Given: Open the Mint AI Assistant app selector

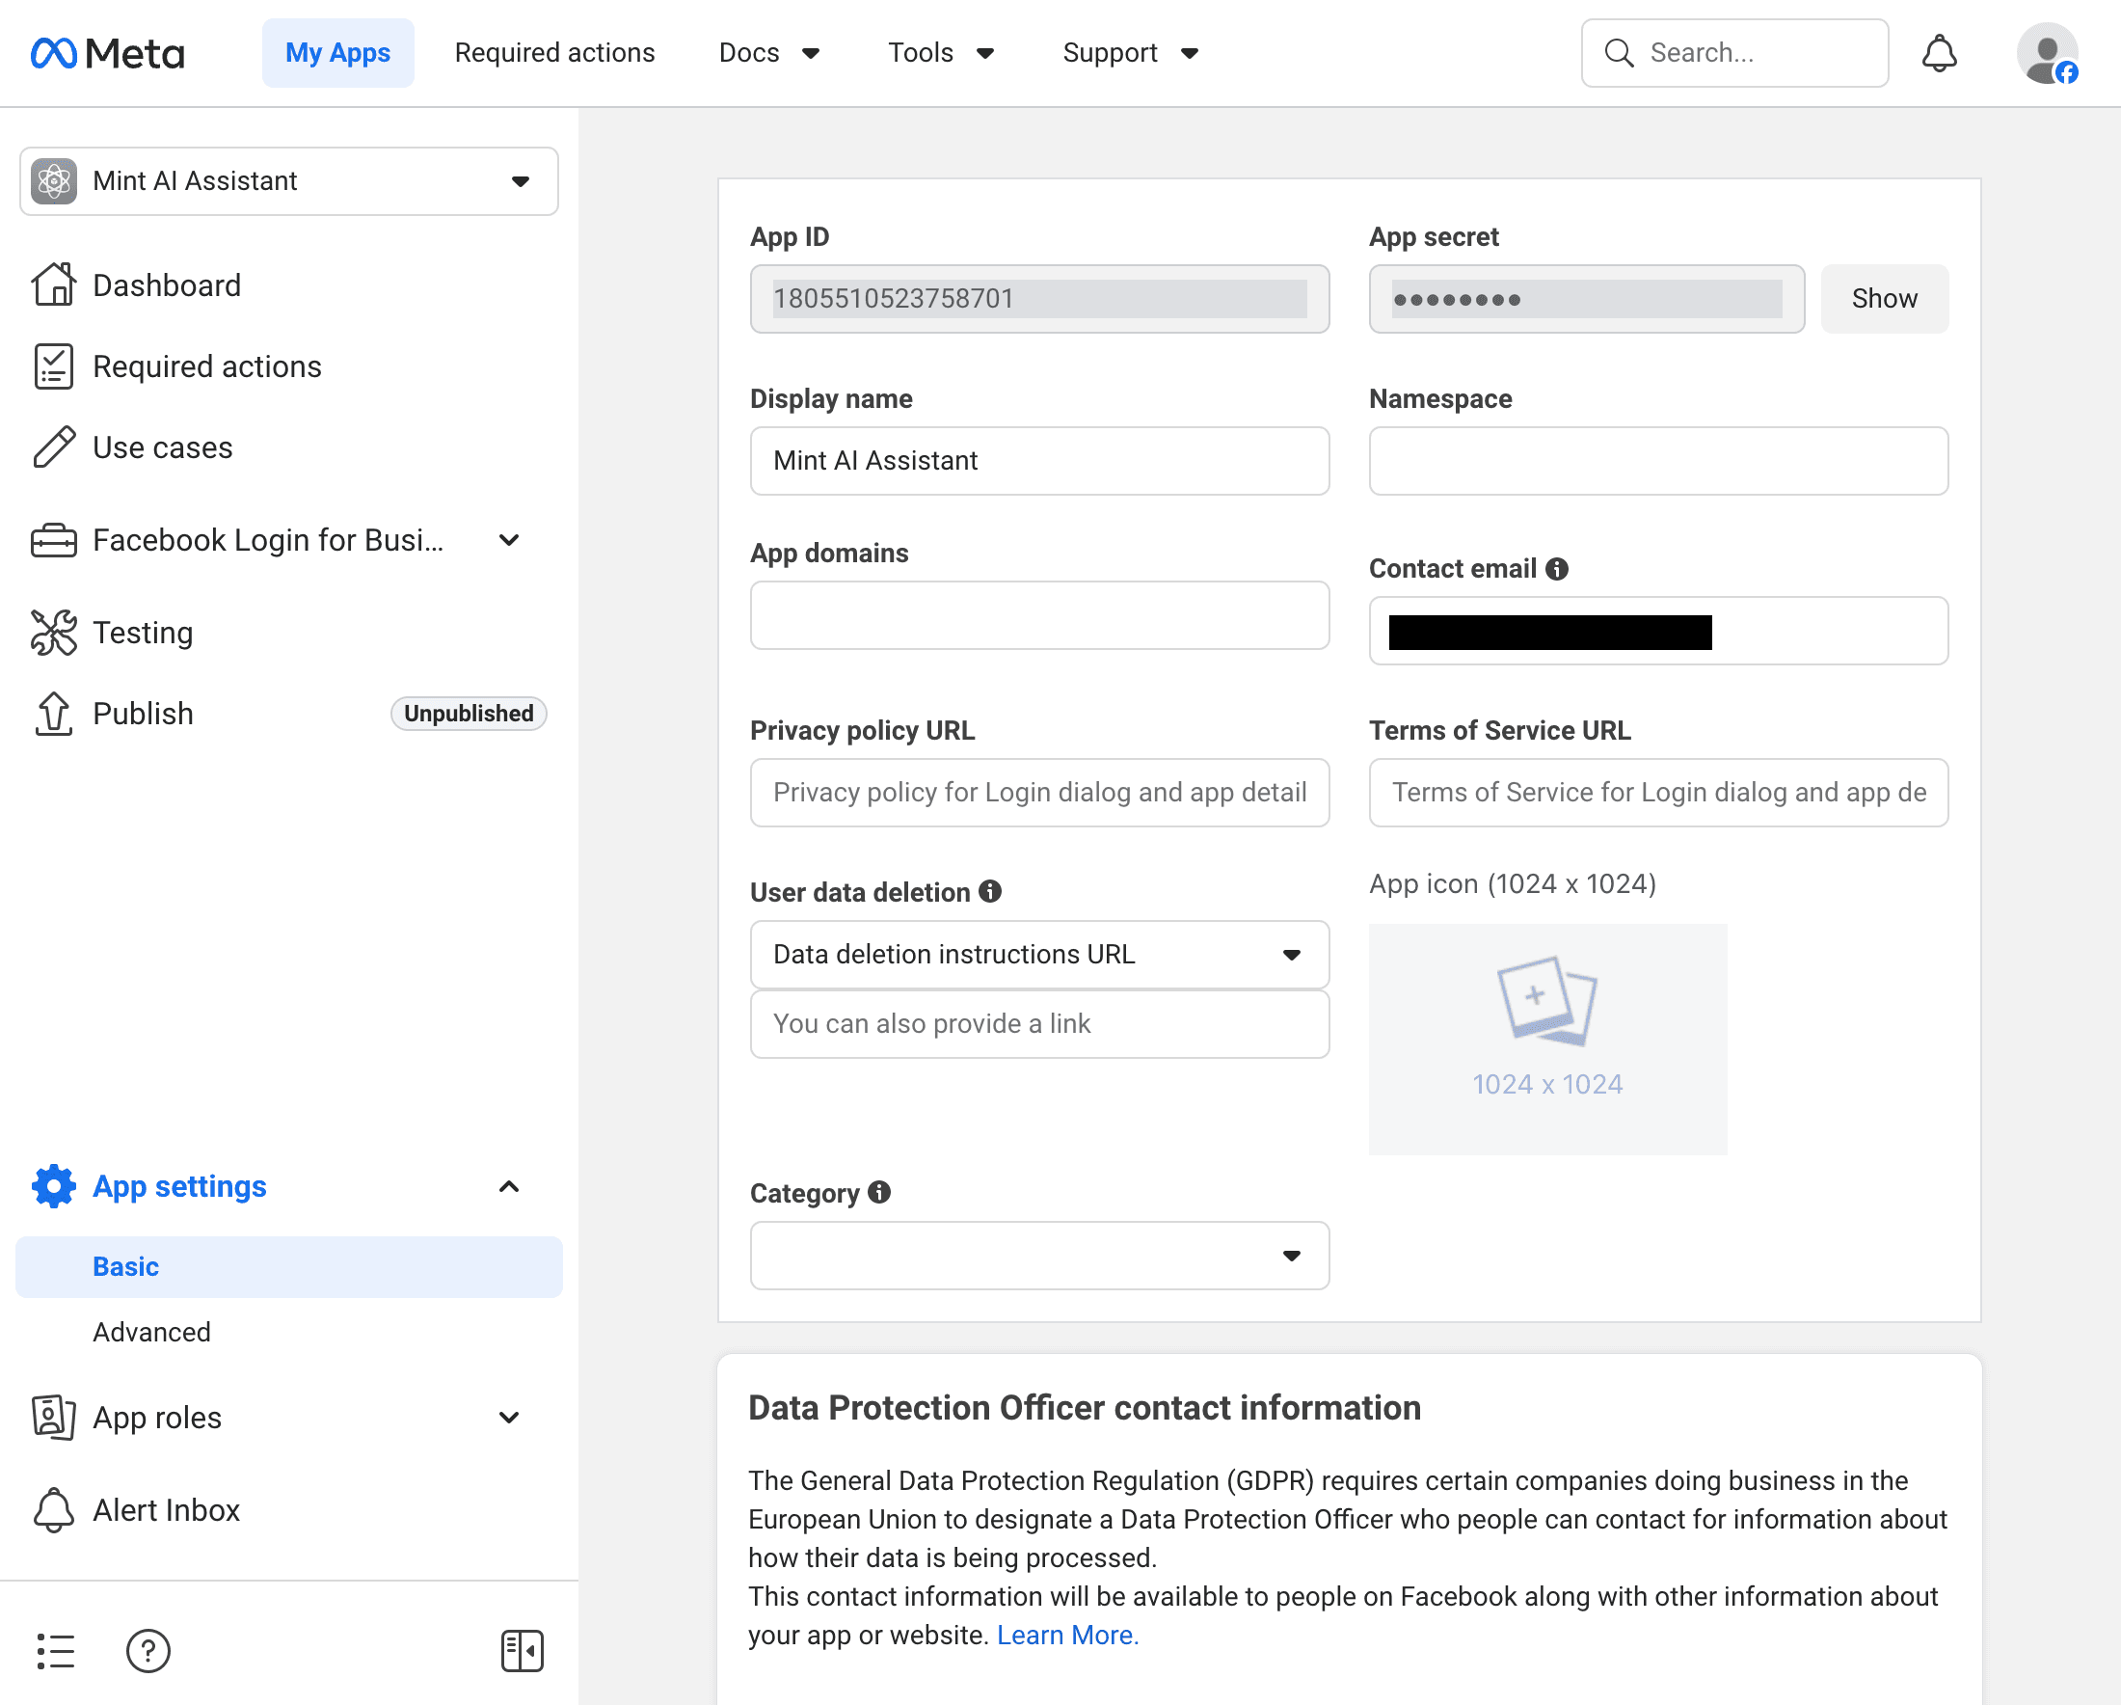Looking at the screenshot, I should (x=289, y=181).
